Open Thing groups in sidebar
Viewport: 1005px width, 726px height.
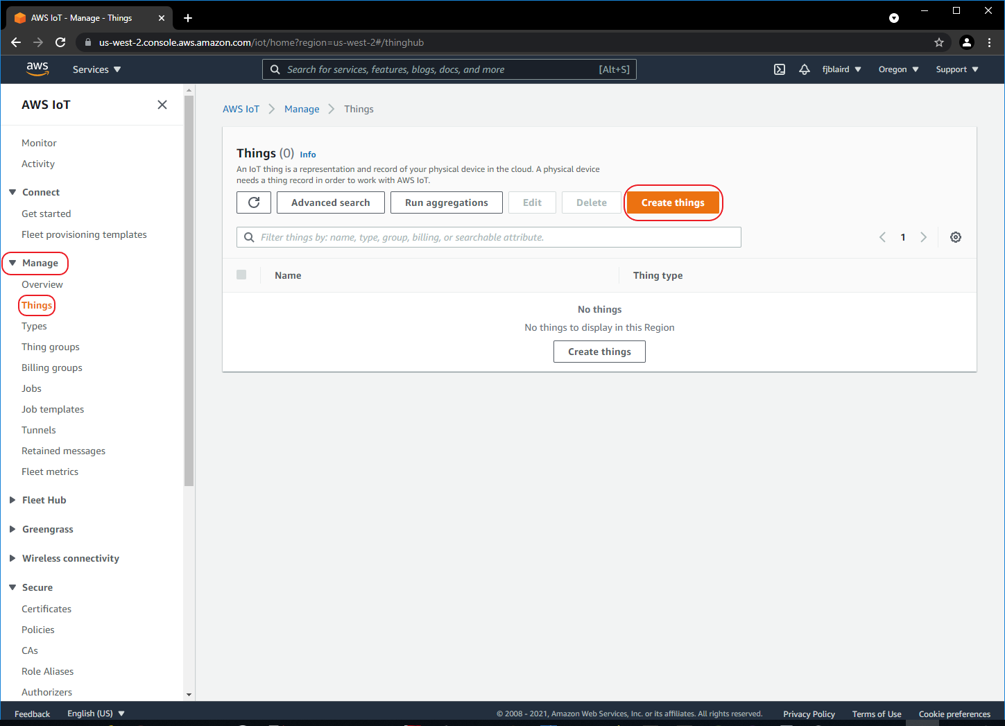pos(51,347)
